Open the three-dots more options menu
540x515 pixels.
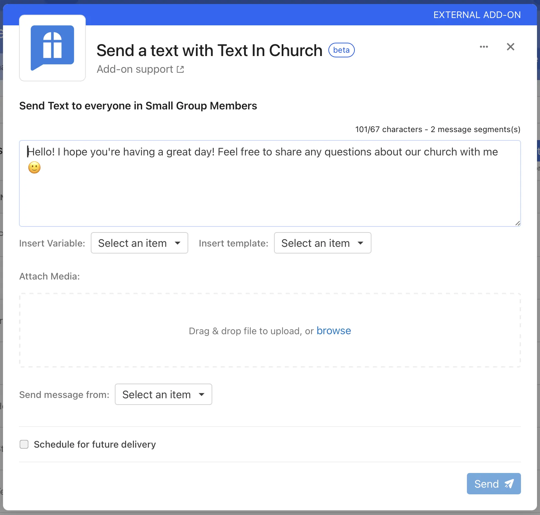(x=484, y=47)
